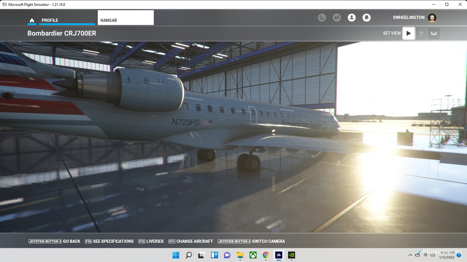Open the friends list icon
This screenshot has width=467, height=262.
point(337,17)
